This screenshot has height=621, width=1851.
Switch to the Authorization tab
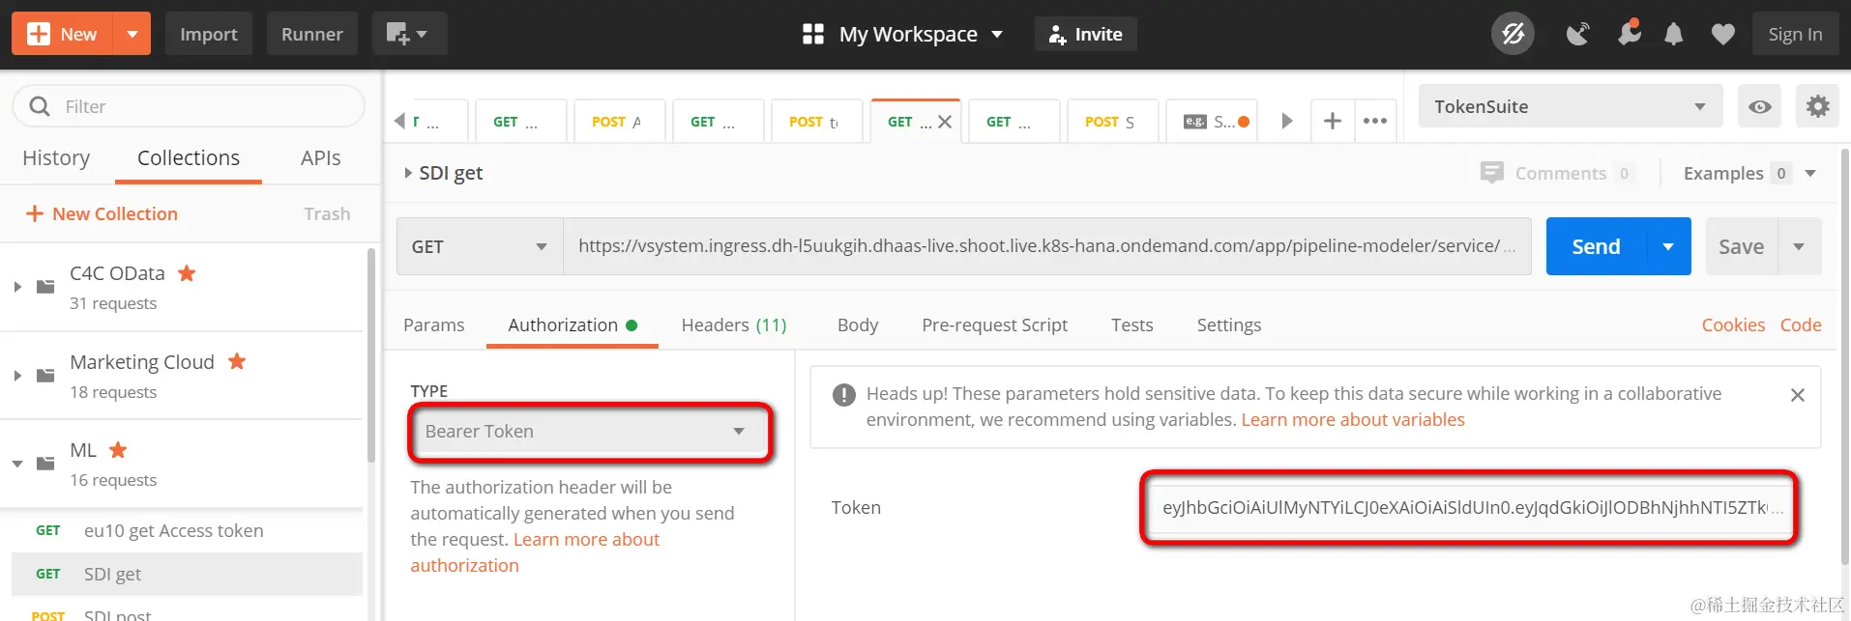pyautogui.click(x=572, y=325)
